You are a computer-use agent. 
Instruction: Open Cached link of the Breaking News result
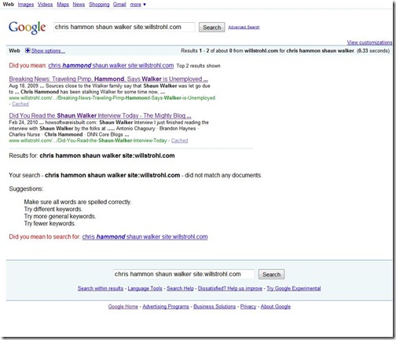[20, 104]
